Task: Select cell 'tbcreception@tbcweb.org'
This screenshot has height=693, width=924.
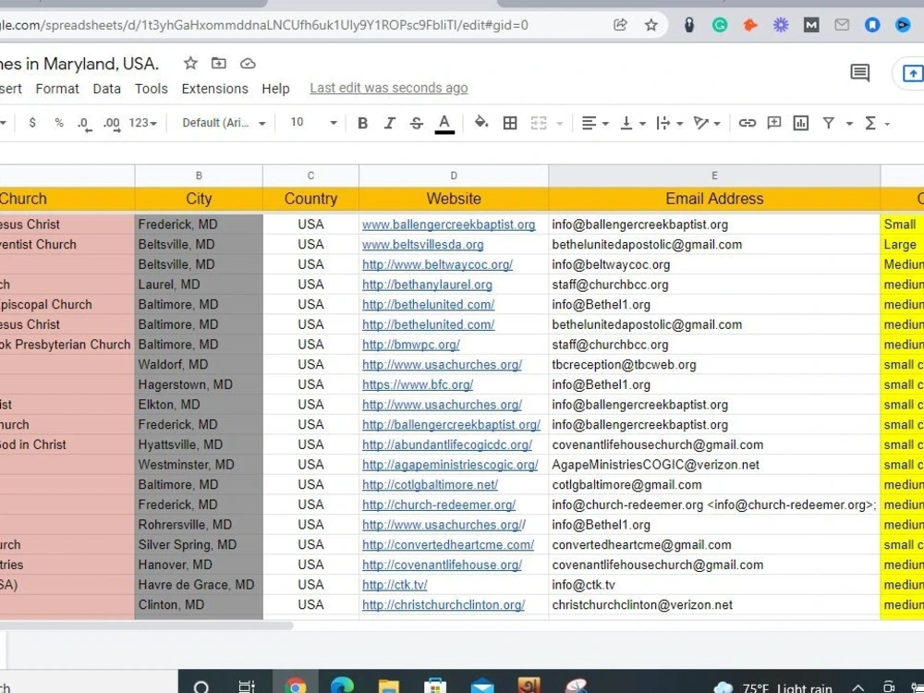Action: coord(714,365)
